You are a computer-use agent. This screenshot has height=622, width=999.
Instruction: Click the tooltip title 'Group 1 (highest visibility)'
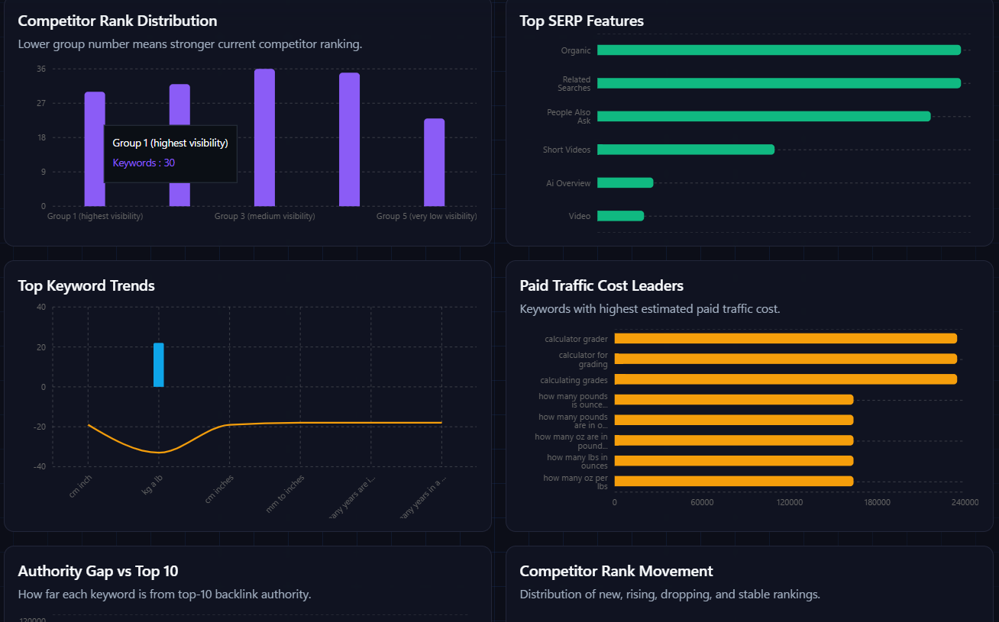coord(170,143)
